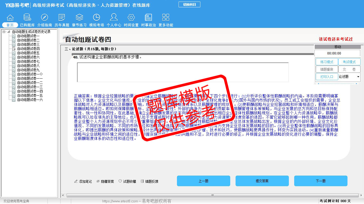364x204 pixels.
Task: Open the 个人中心 user icon
Action: (x=114, y=18)
